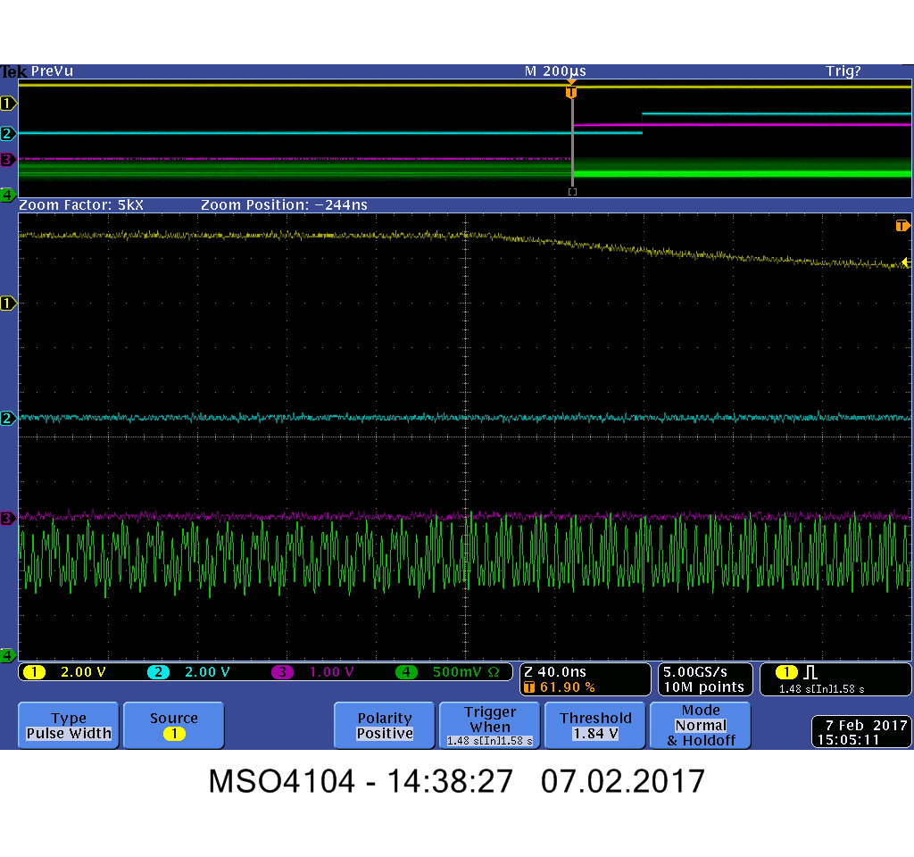This screenshot has width=914, height=857.
Task: Click the 1.48 s[In]1.58 s trigger readout
Action: pos(821,689)
